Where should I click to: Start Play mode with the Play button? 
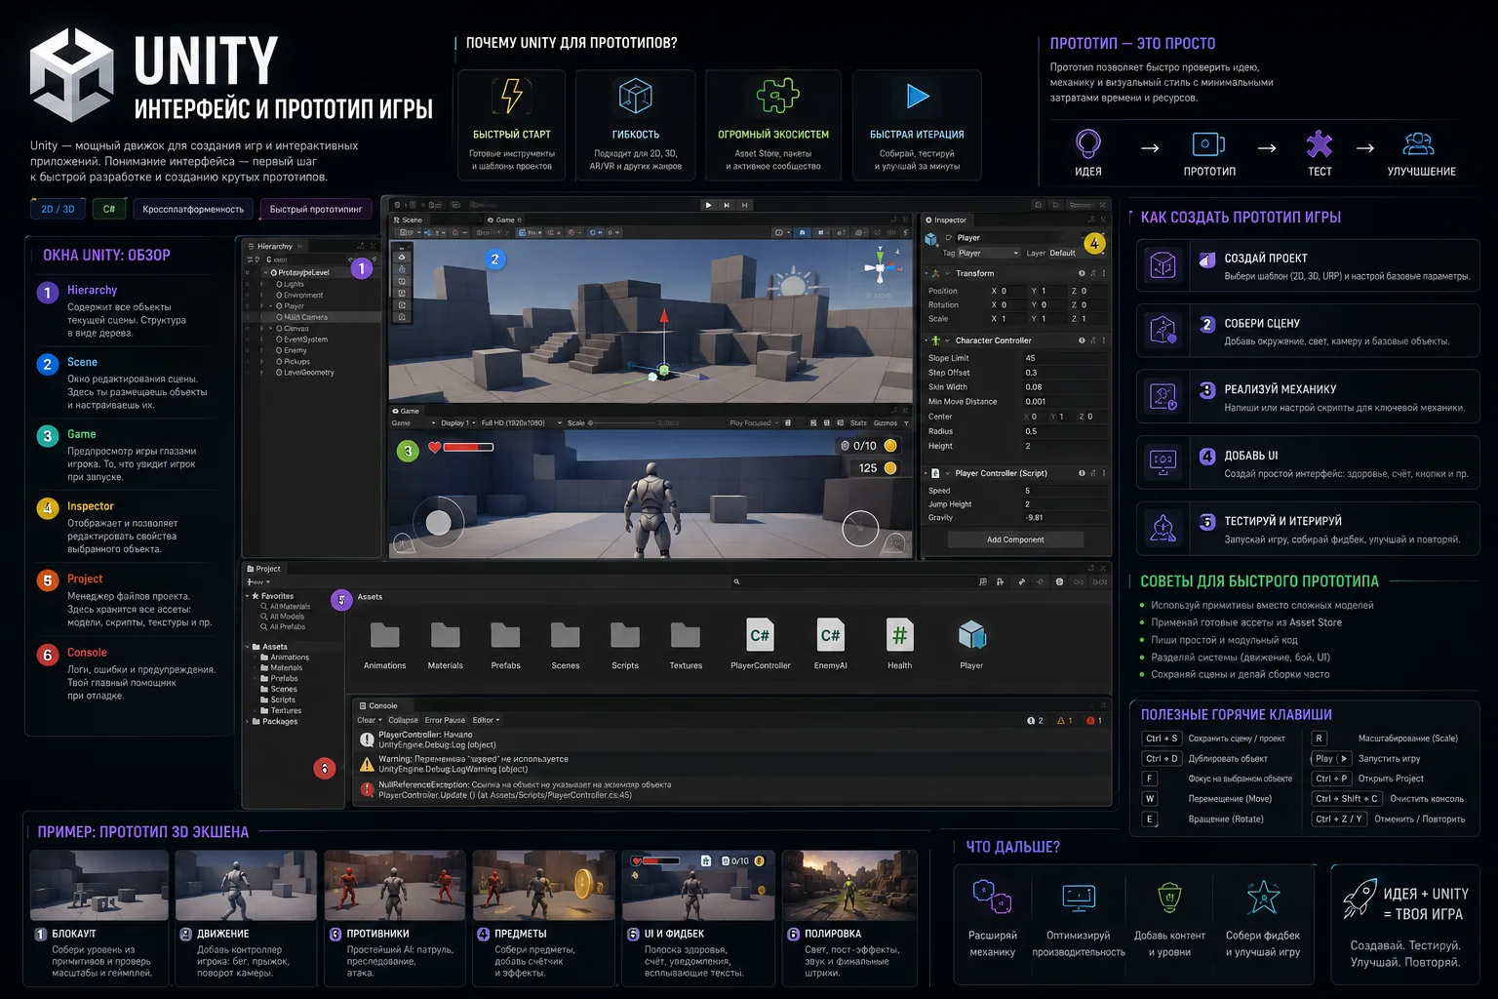click(x=708, y=205)
